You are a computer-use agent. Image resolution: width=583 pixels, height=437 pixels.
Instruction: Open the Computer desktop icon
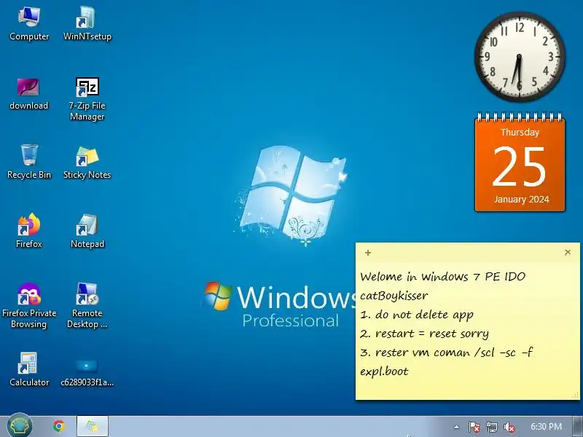click(x=29, y=23)
